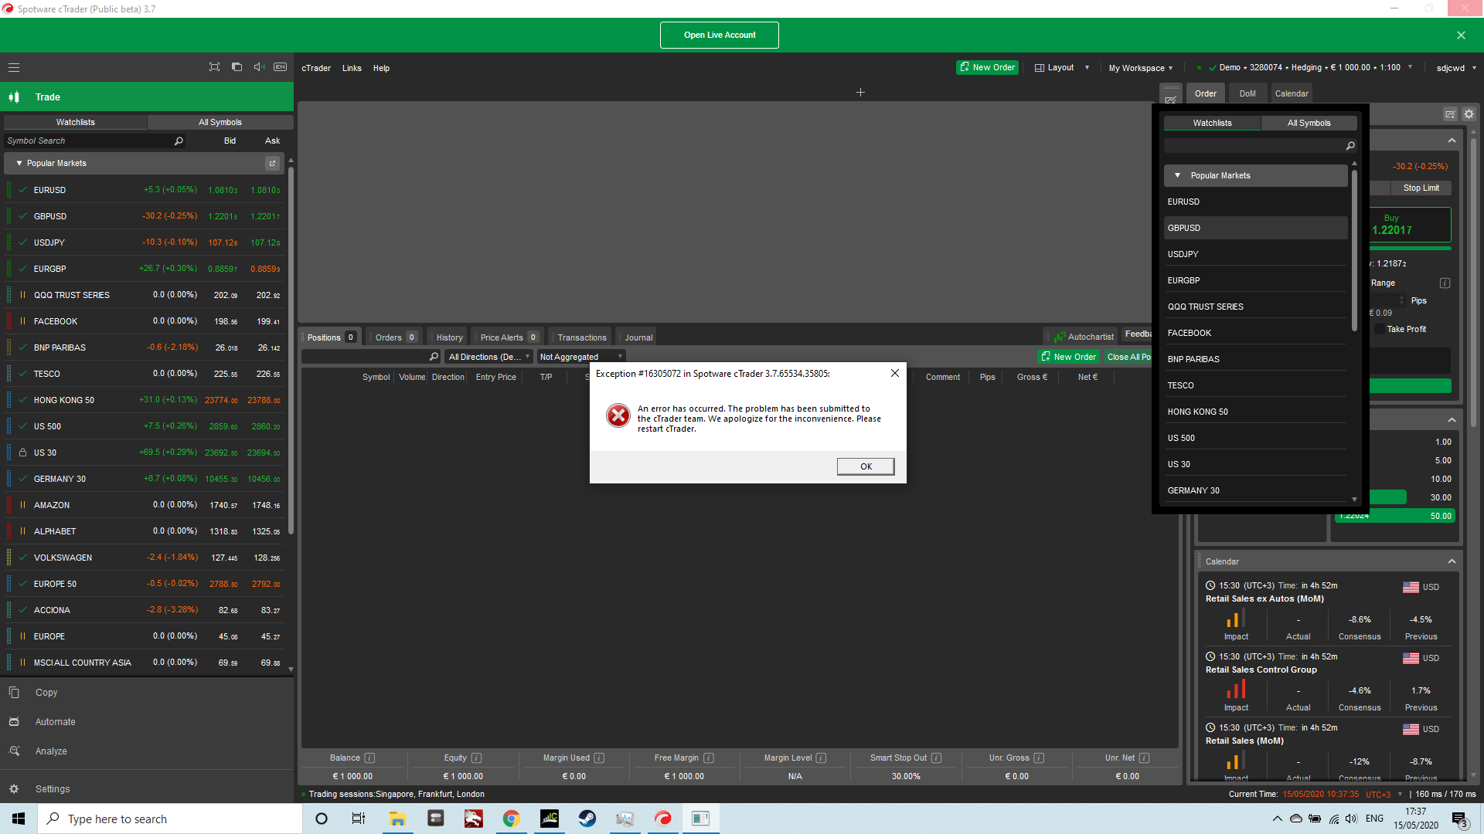The image size is (1484, 834).
Task: Click the Open Live Account button
Action: [x=720, y=35]
